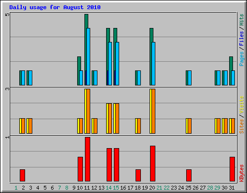Click day label 25 on the axis
This screenshot has width=247, height=193.
coord(188,188)
